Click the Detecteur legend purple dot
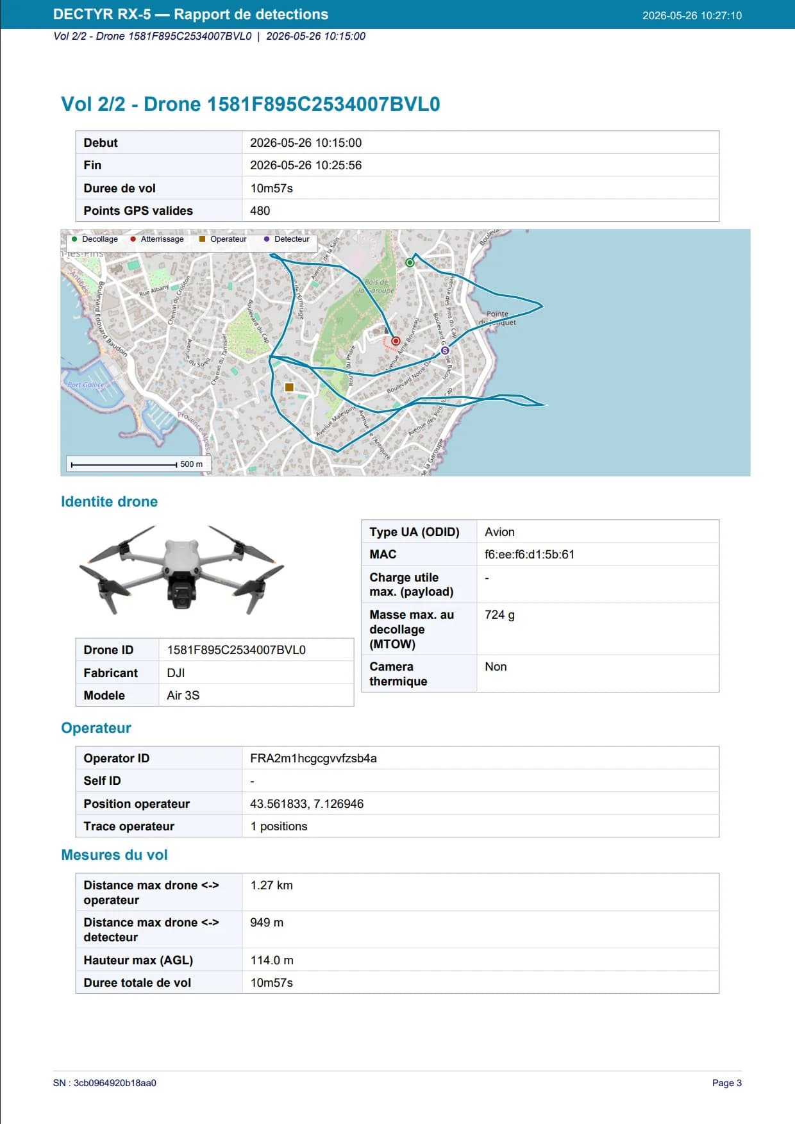 pyautogui.click(x=267, y=239)
